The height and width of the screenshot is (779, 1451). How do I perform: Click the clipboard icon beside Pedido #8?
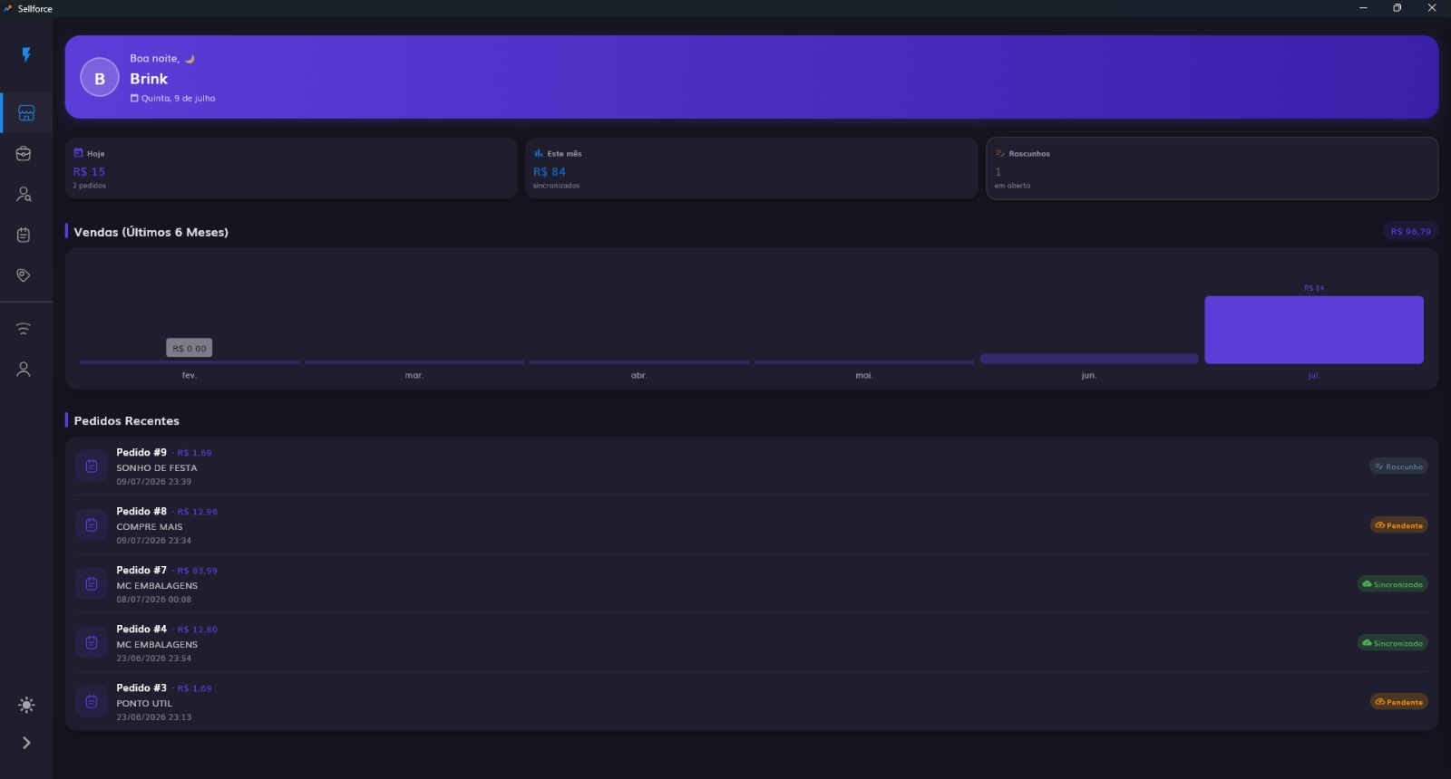92,525
